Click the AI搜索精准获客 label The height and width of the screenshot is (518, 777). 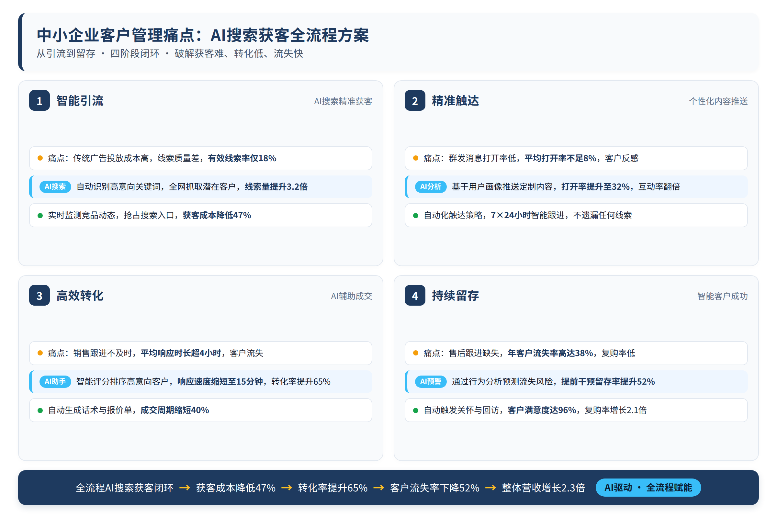[x=343, y=101]
